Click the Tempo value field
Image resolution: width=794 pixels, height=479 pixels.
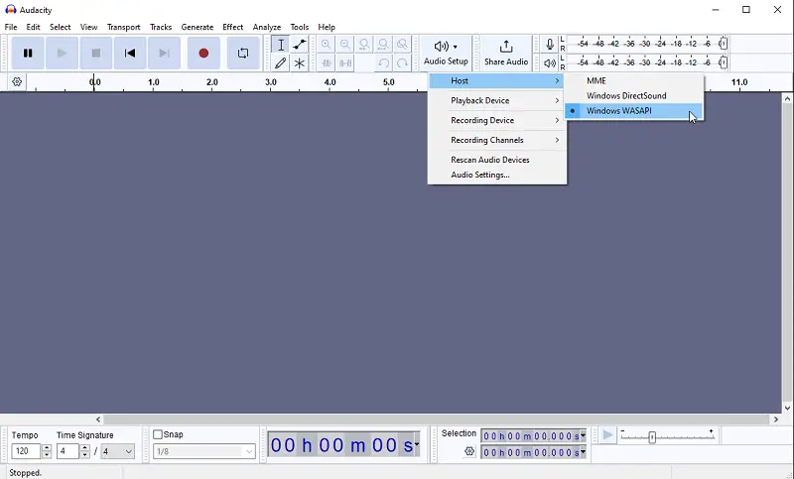[x=26, y=451]
